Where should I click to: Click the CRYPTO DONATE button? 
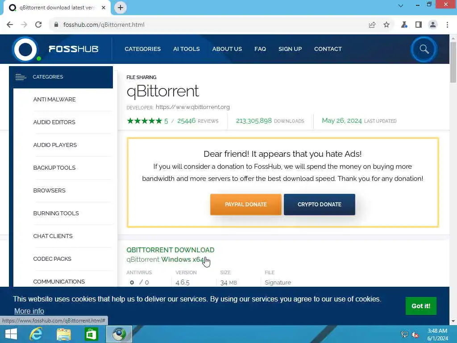pyautogui.click(x=320, y=205)
